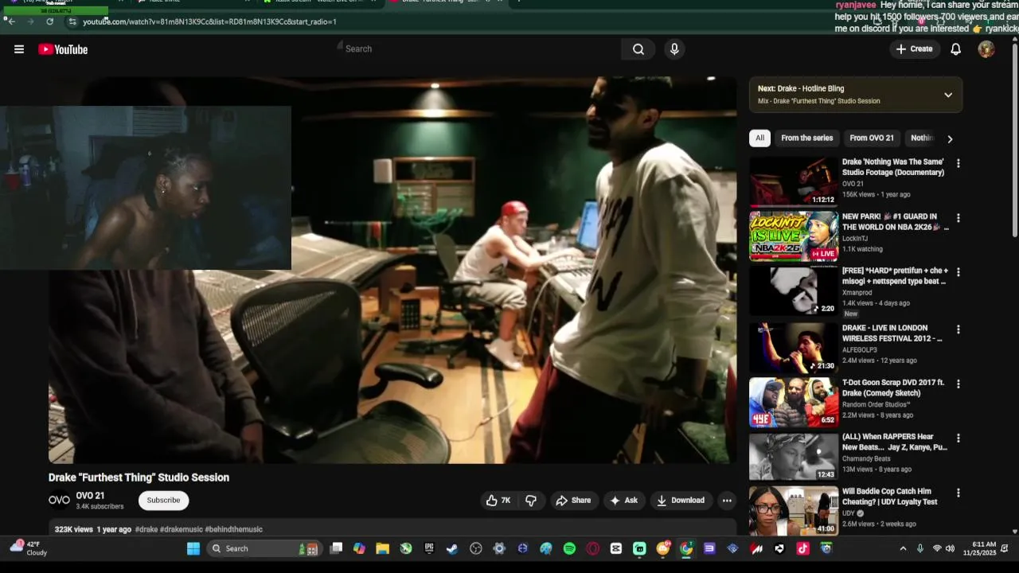The height and width of the screenshot is (573, 1019).
Task: Open YouTube notifications bell
Action: [x=956, y=49]
